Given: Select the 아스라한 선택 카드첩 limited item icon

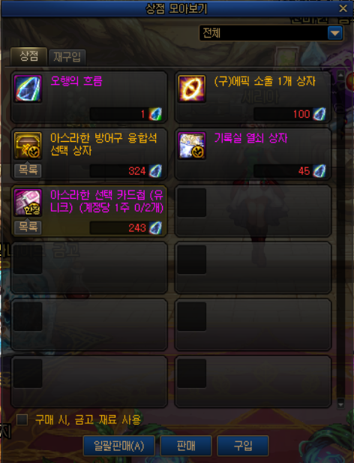Looking at the screenshot, I should (28, 203).
